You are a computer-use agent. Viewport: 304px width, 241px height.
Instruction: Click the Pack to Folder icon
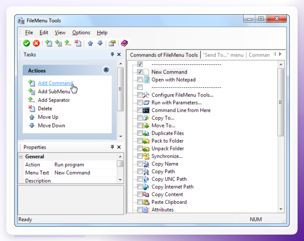pos(146,141)
